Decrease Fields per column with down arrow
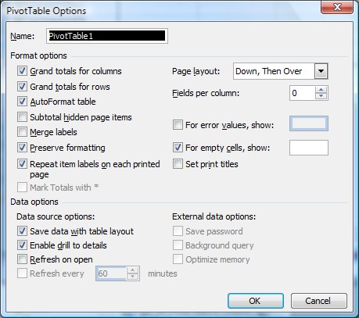 (x=321, y=96)
